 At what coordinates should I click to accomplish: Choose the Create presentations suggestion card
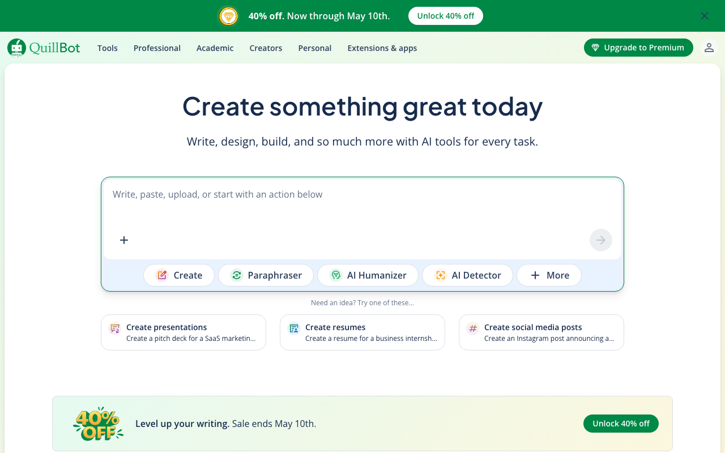coord(184,332)
